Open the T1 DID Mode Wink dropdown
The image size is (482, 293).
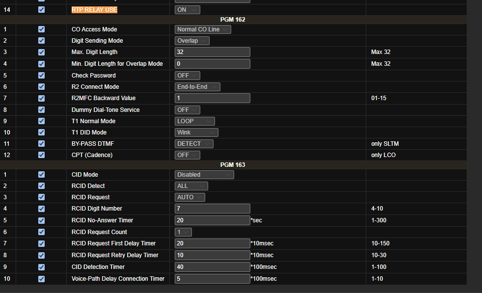tap(196, 133)
